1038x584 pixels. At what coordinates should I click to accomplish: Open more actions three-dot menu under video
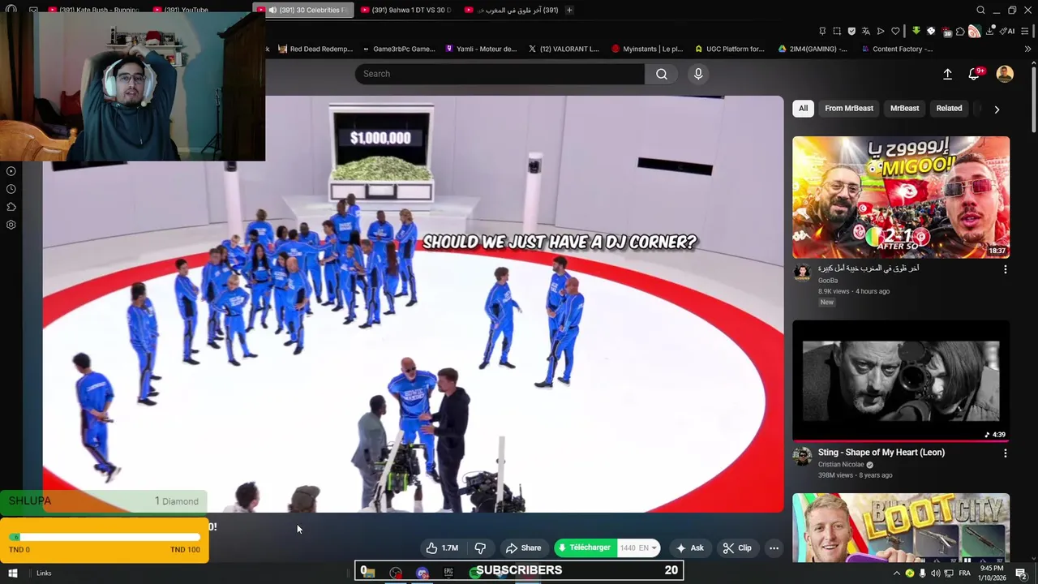(774, 547)
